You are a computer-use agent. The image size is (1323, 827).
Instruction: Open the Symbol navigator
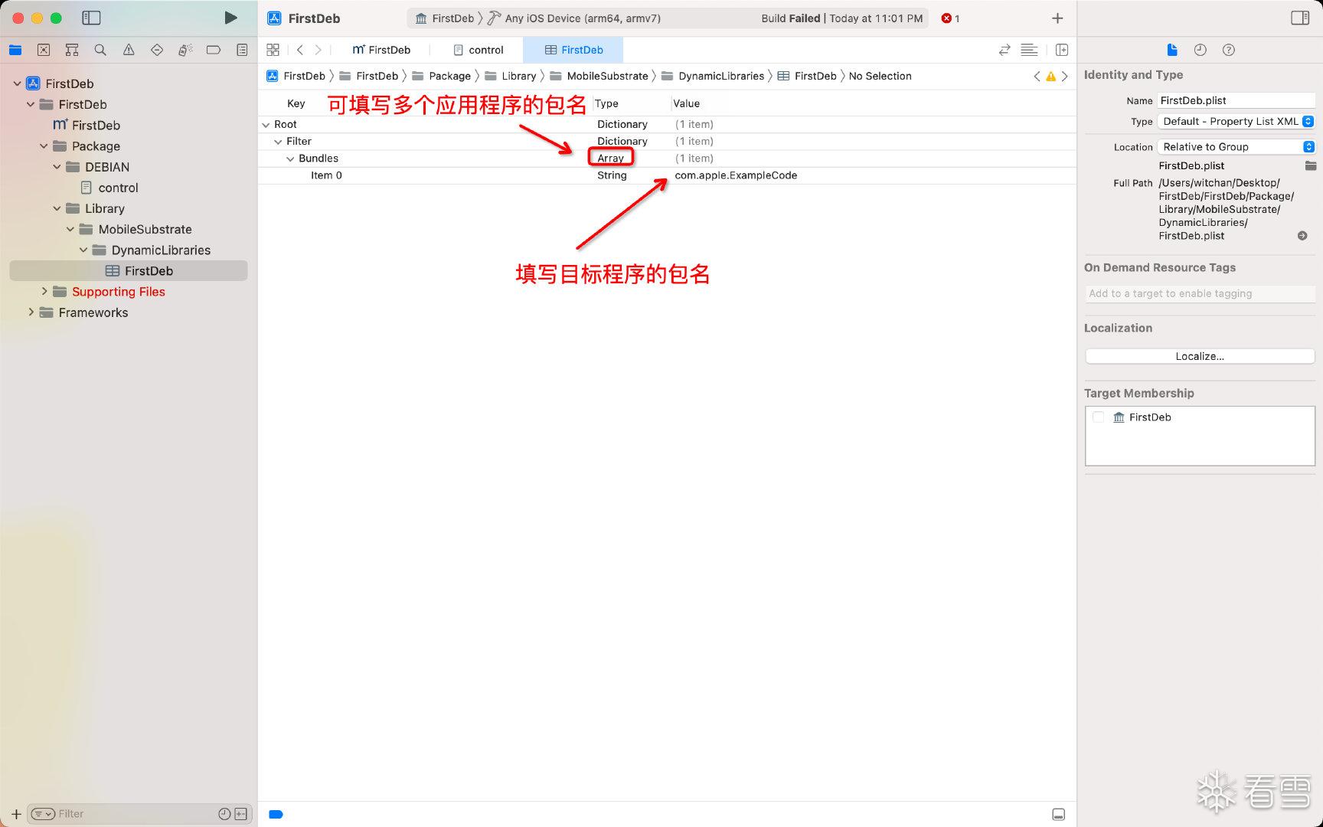tap(72, 50)
